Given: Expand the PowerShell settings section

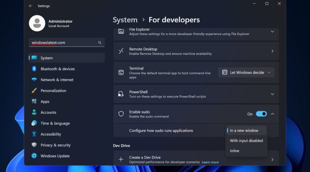Looking at the screenshot, I should (272, 94).
